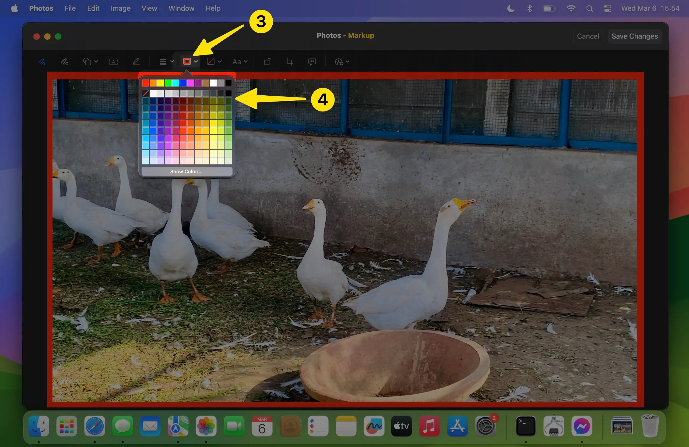Click the Image description speech-bubble icon
Image resolution: width=689 pixels, height=447 pixels.
coord(312,62)
